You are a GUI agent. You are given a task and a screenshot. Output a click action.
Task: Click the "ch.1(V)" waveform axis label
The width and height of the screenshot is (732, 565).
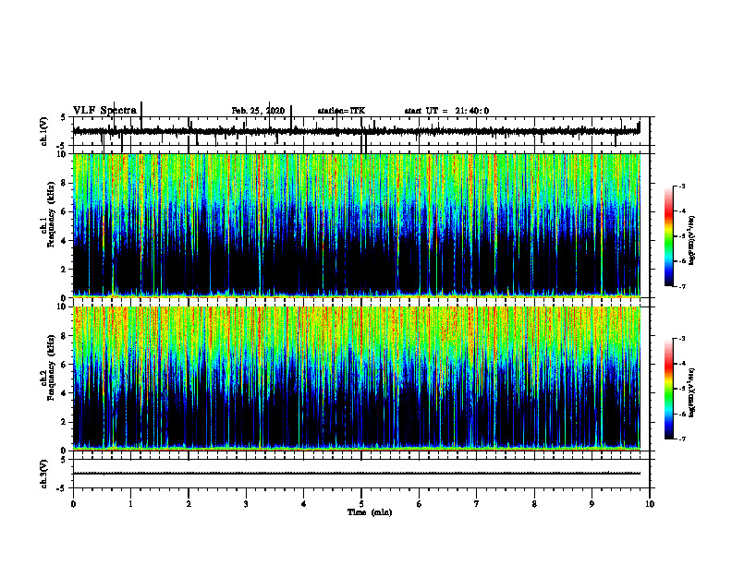(43, 131)
